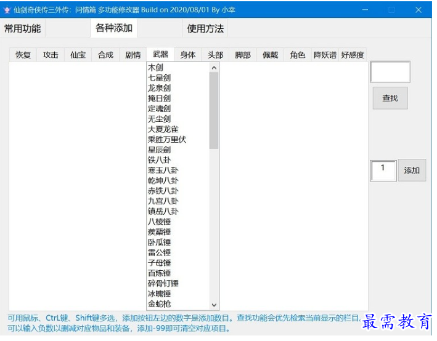The height and width of the screenshot is (341, 437).
Task: Click the list scroll down arrow
Action: (214, 305)
